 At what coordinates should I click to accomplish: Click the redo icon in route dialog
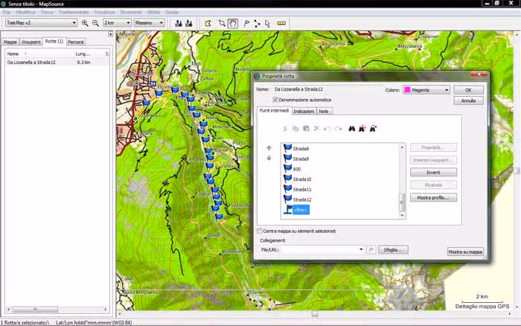pyautogui.click(x=338, y=129)
